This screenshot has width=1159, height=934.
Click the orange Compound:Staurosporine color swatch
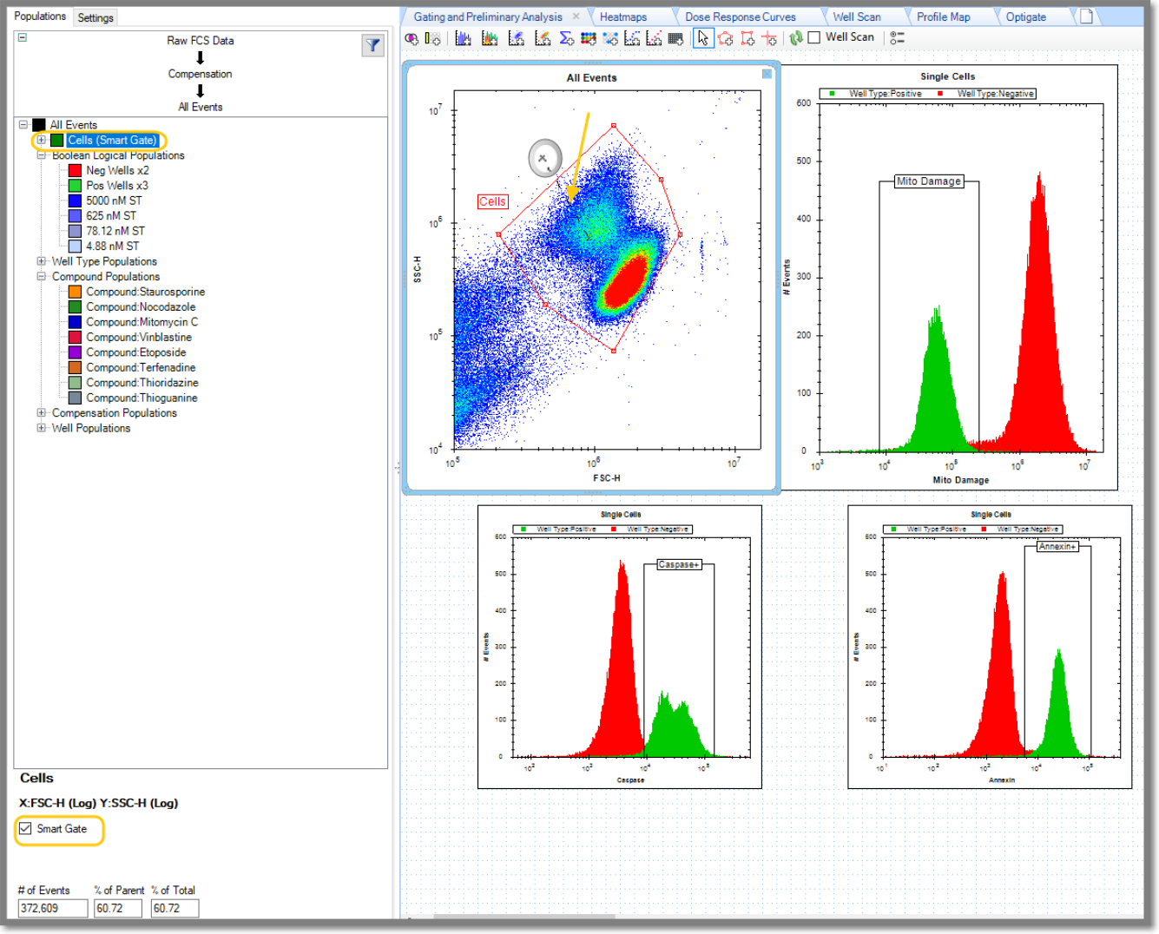click(75, 292)
